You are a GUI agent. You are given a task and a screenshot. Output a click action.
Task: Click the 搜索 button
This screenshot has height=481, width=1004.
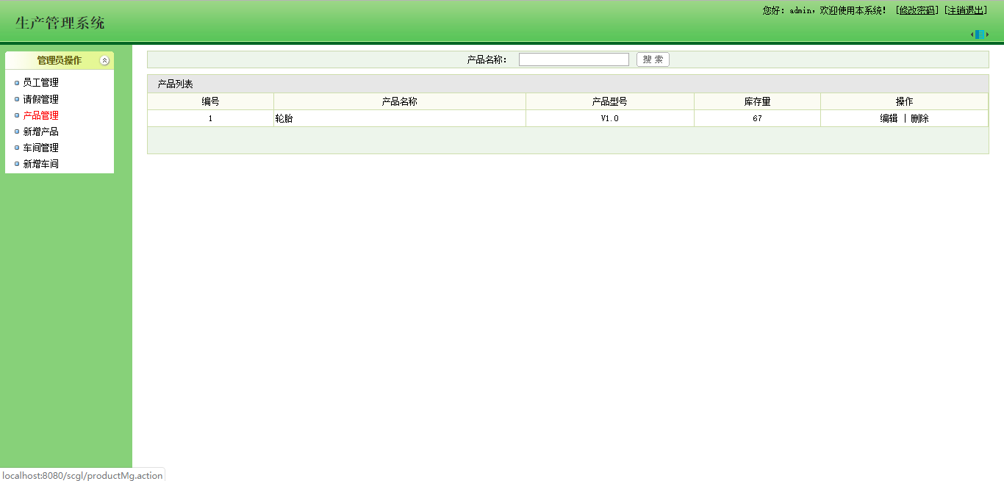[x=653, y=59]
